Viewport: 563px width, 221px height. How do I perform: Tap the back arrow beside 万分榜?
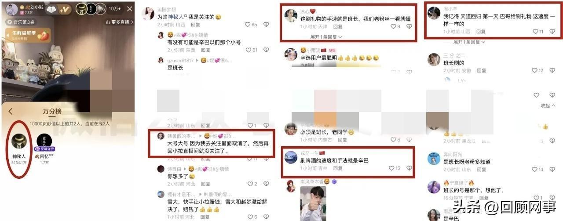pyautogui.click(x=11, y=112)
